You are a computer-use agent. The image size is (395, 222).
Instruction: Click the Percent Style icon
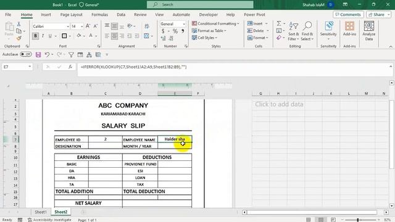[175, 31]
